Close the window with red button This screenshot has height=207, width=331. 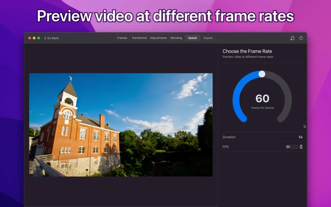pos(30,38)
